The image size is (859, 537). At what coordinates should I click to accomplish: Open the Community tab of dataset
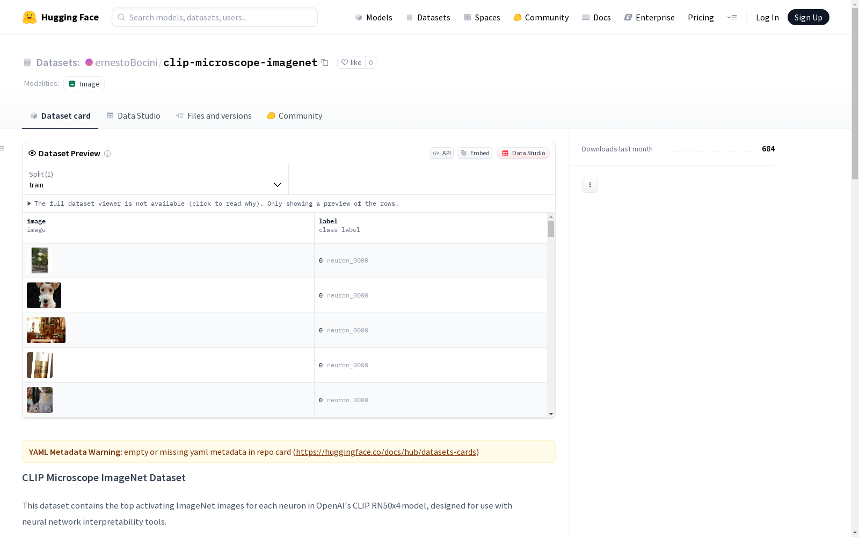coord(295,116)
